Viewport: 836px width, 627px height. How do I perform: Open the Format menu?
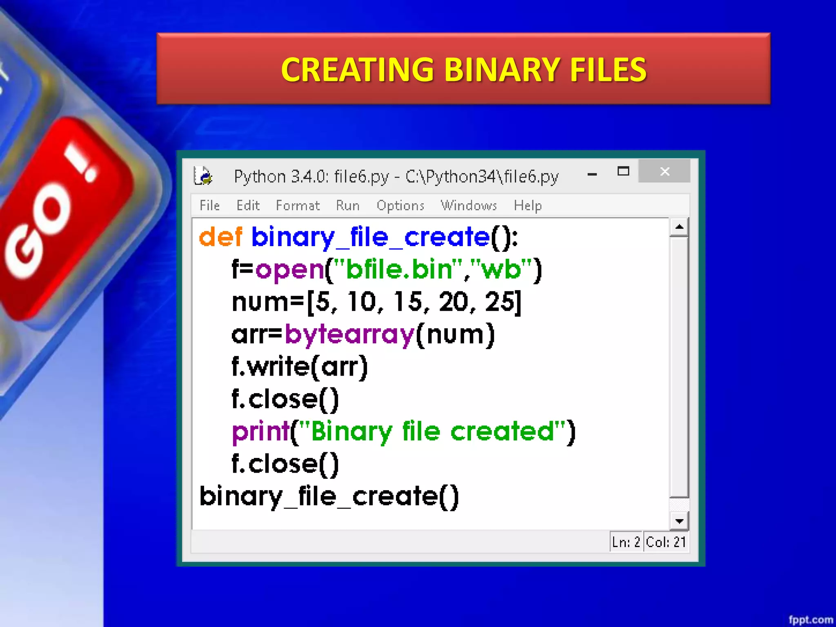pyautogui.click(x=298, y=205)
